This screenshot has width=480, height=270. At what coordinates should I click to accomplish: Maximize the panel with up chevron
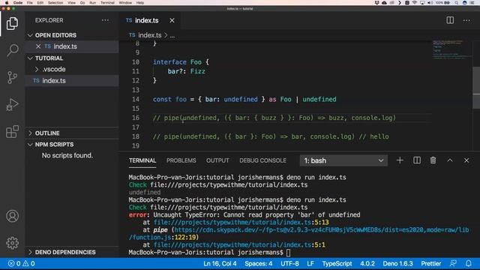click(x=450, y=160)
